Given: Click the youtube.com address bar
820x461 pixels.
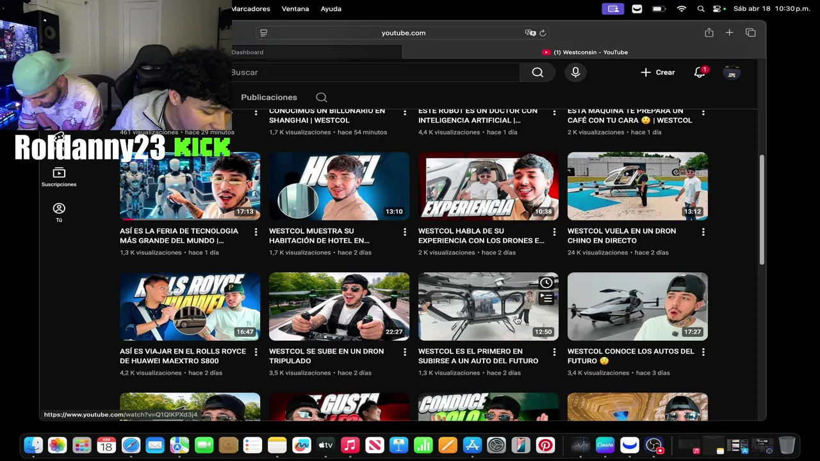Looking at the screenshot, I should coord(403,33).
